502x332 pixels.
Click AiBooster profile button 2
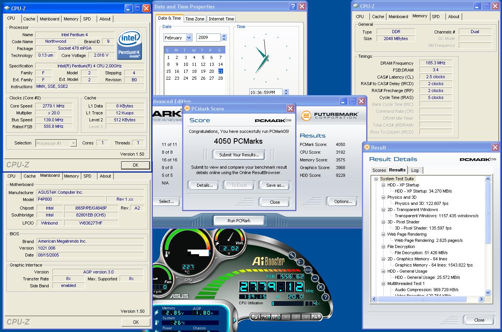(x=296, y=317)
